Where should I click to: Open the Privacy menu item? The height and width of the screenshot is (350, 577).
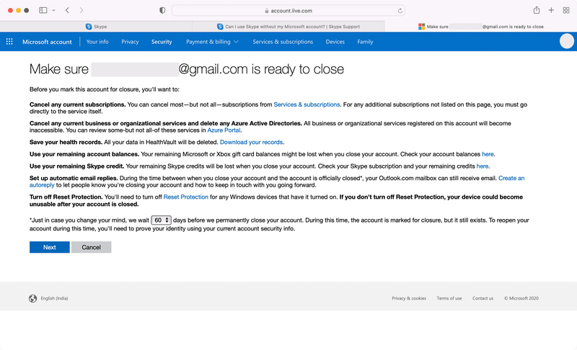click(x=130, y=42)
